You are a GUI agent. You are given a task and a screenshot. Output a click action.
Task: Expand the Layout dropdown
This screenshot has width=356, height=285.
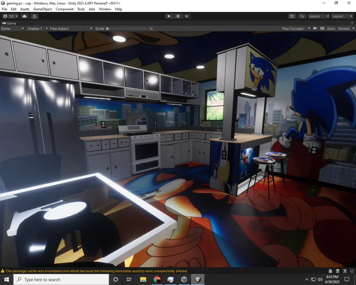click(342, 16)
